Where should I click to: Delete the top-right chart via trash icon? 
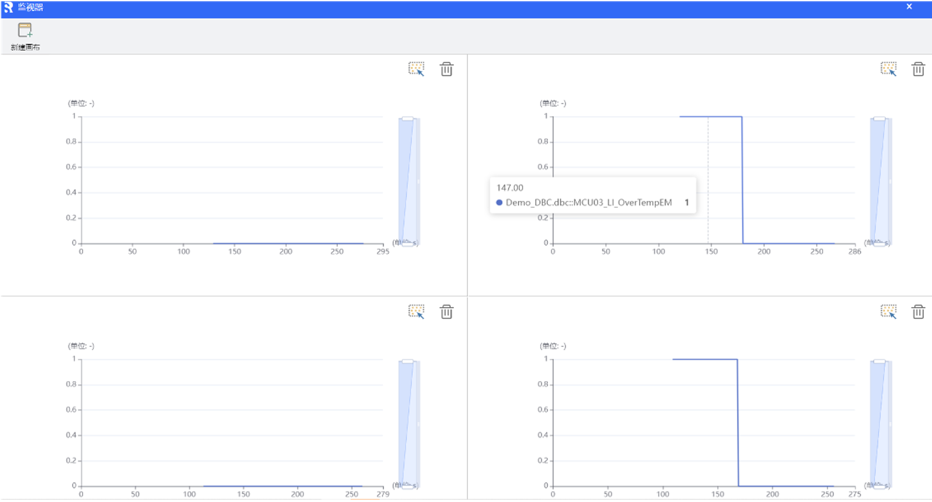[x=918, y=69]
